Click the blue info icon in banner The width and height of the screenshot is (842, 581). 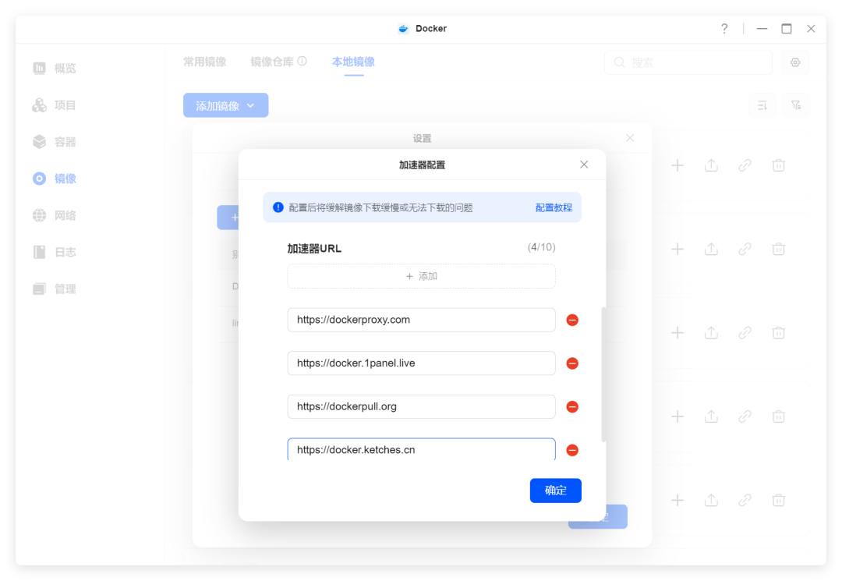click(278, 207)
